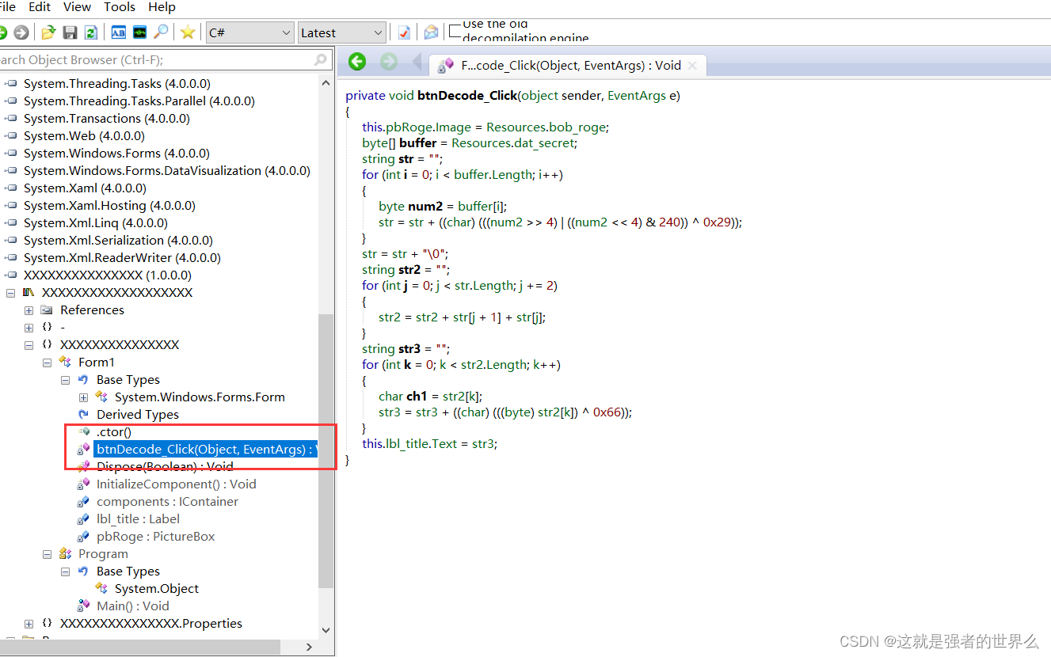Open the C# language dropdown
Image resolution: width=1051 pixels, height=657 pixels.
(250, 32)
